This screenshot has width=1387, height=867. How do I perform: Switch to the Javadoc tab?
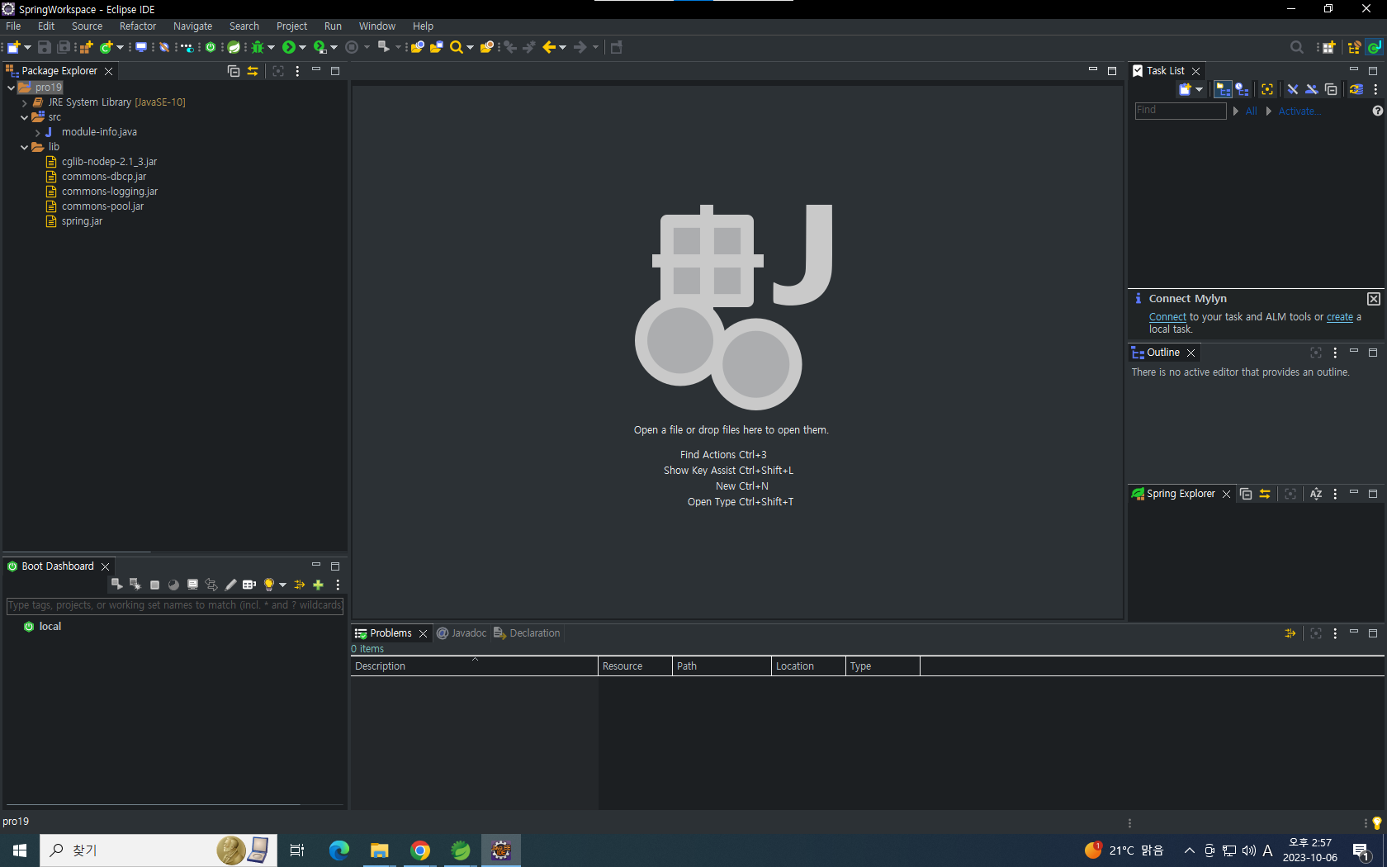[x=462, y=633]
